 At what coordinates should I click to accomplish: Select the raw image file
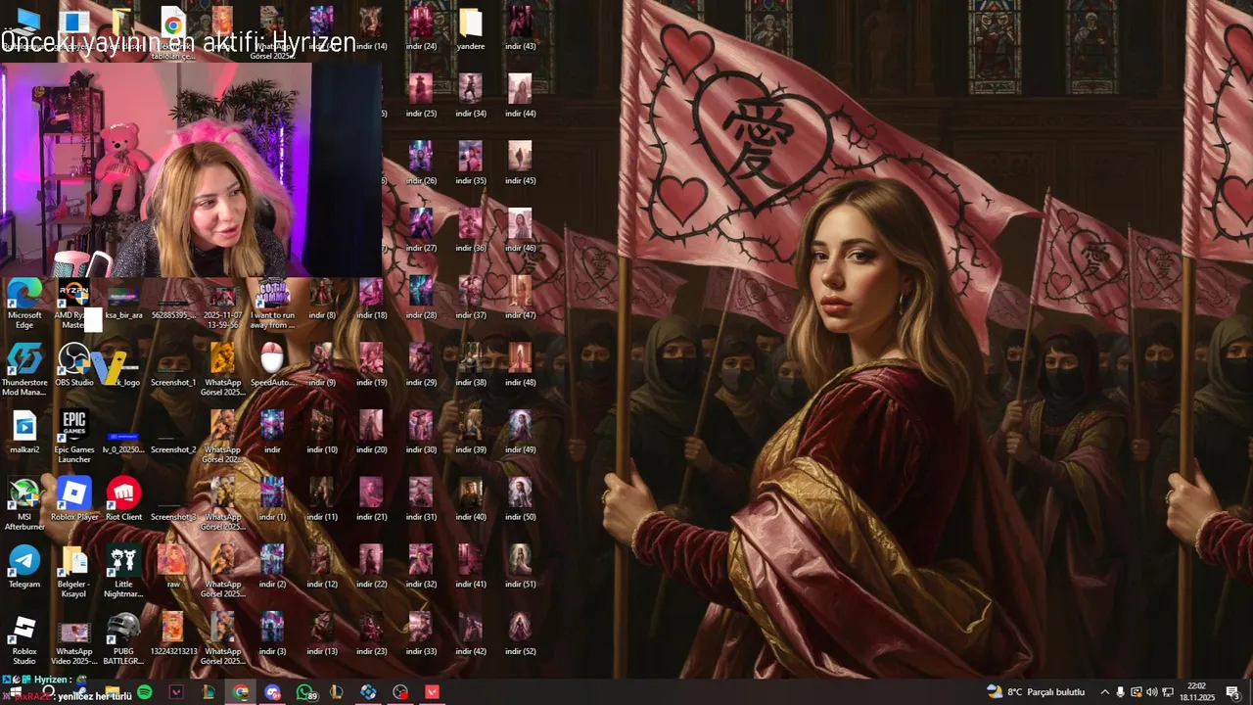(x=173, y=567)
